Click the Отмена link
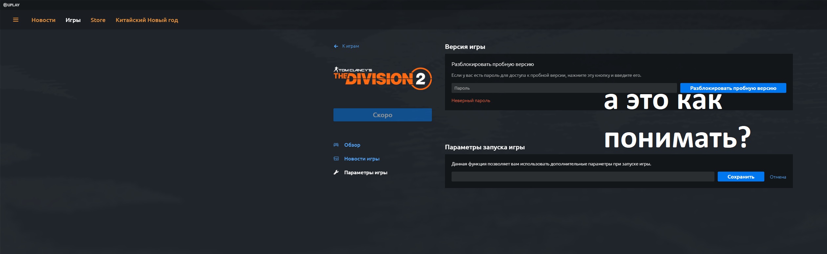 [x=778, y=177]
